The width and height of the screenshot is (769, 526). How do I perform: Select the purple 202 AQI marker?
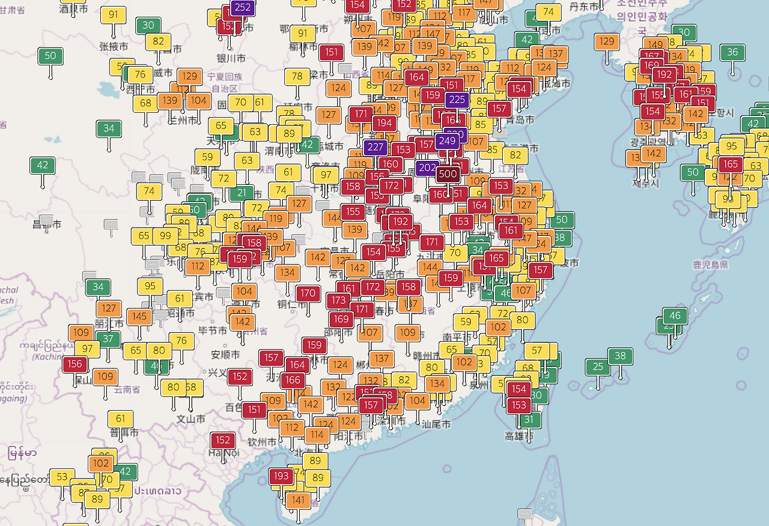[x=427, y=168]
